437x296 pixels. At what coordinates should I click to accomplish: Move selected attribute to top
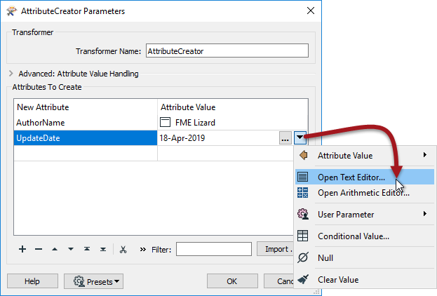coord(87,249)
